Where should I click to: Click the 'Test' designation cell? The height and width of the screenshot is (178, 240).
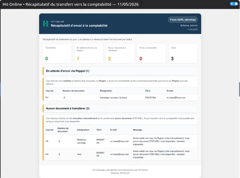pyautogui.click(x=79, y=154)
